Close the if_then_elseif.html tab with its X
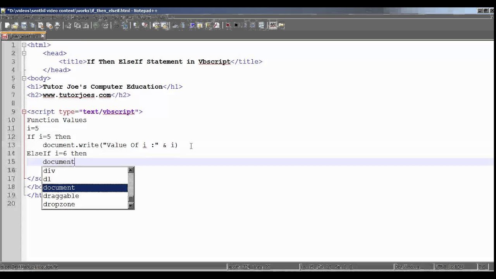496x279 pixels. click(x=43, y=36)
